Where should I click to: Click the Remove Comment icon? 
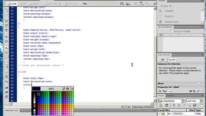6,68
